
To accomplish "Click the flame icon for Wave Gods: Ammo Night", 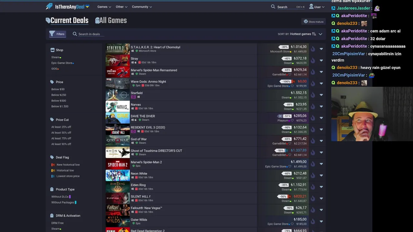I will [313, 83].
